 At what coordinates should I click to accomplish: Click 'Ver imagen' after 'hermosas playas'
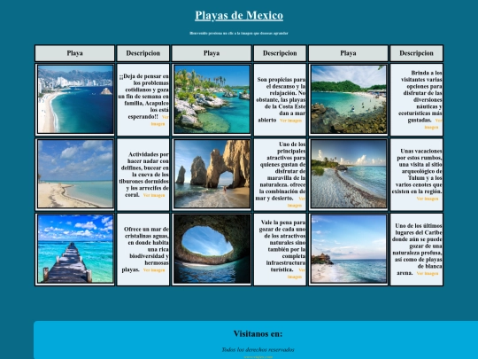pyautogui.click(x=154, y=269)
